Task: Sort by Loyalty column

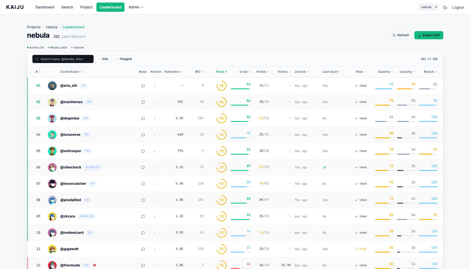Action: pyautogui.click(x=407, y=72)
